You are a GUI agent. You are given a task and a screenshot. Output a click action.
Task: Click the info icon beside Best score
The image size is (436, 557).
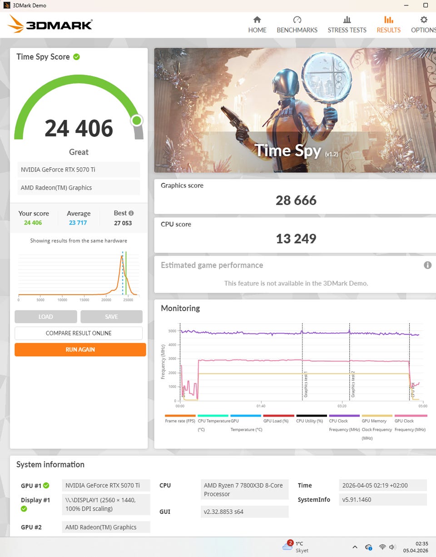[x=131, y=213]
